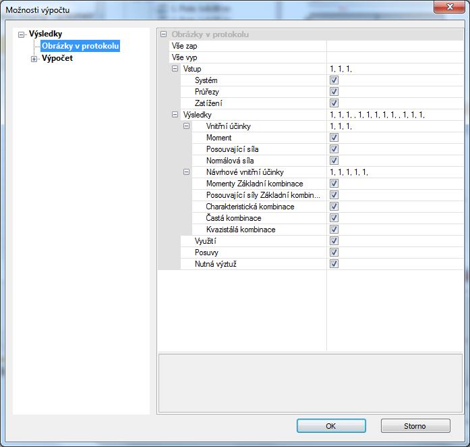
Task: Click the Posuvy row label
Action: (206, 253)
